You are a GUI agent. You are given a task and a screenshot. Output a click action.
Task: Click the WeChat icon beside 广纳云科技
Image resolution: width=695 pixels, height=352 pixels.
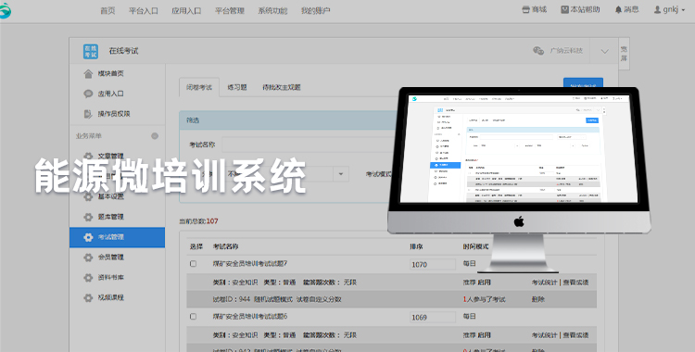click(538, 51)
